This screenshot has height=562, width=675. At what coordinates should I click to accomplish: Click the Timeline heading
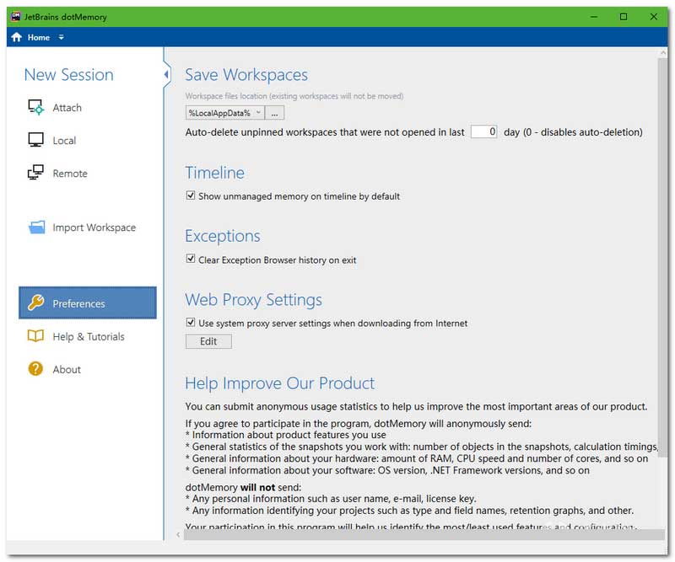click(x=215, y=173)
